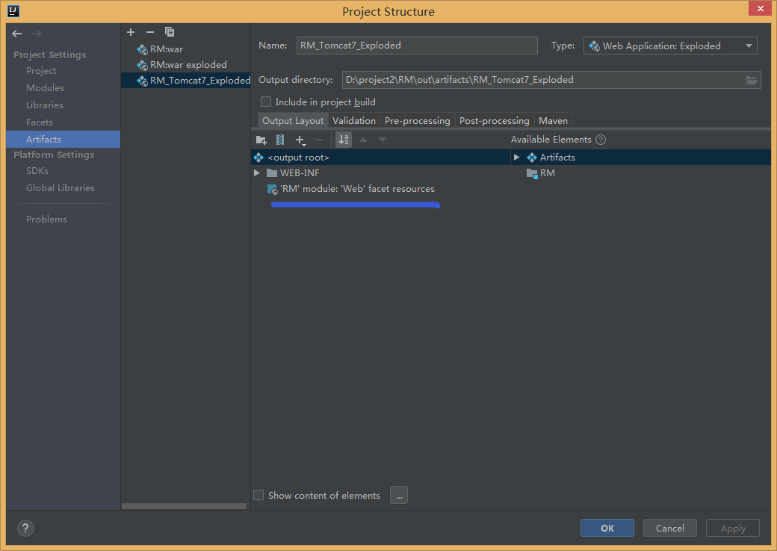Expand Artifacts in Available Elements
Image resolution: width=777 pixels, height=551 pixels.
pos(516,158)
